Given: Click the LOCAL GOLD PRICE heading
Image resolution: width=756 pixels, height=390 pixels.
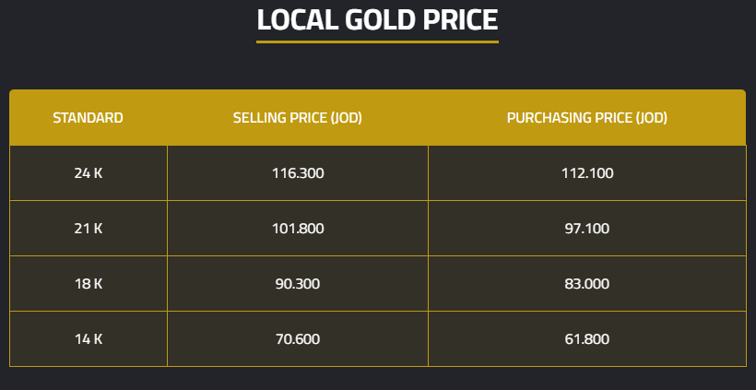Looking at the screenshot, I should 377,19.
